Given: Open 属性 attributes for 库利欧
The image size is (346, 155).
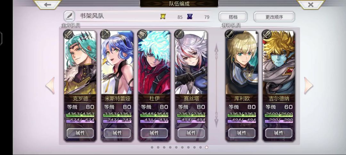Looking at the screenshot, I should point(242,133).
